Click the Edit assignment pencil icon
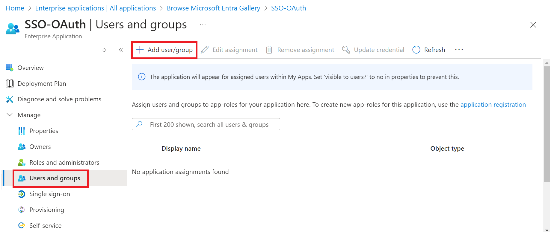Screen dimensions: 551x232 click(205, 50)
